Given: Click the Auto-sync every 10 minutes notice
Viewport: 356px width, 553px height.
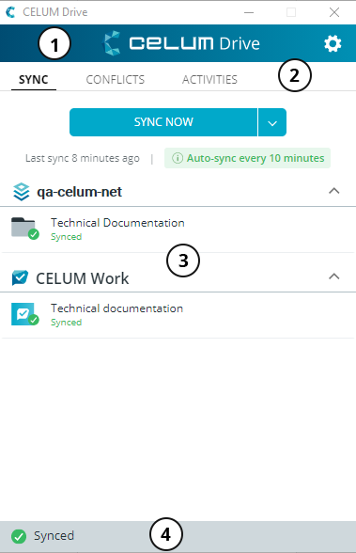Looking at the screenshot, I should point(247,158).
